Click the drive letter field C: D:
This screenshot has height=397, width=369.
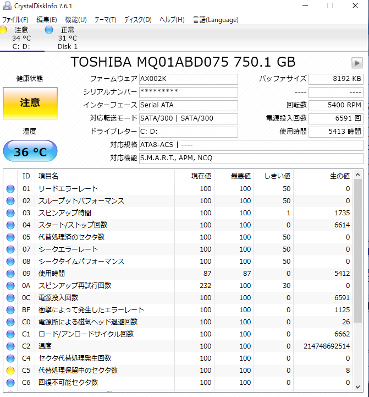pyautogui.click(x=189, y=132)
